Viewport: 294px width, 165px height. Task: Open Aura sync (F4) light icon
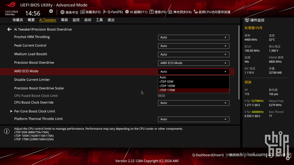pos(170,12)
